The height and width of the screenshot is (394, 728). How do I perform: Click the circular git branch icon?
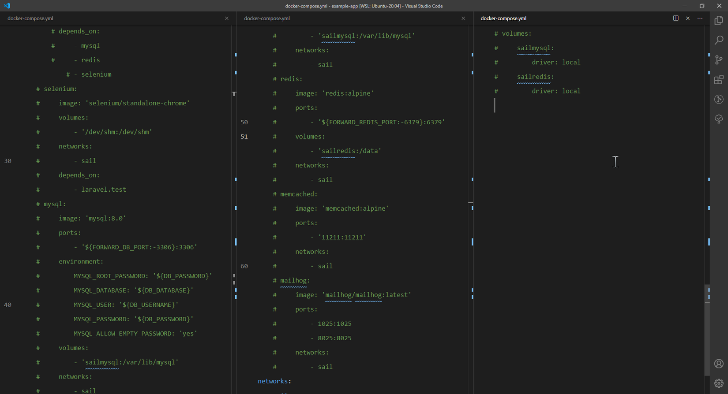719,99
